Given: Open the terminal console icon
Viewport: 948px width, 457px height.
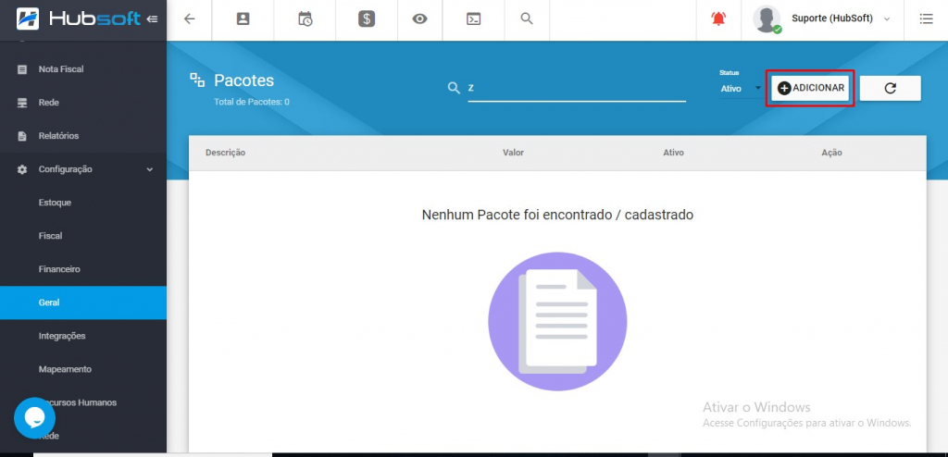Looking at the screenshot, I should coord(473,19).
